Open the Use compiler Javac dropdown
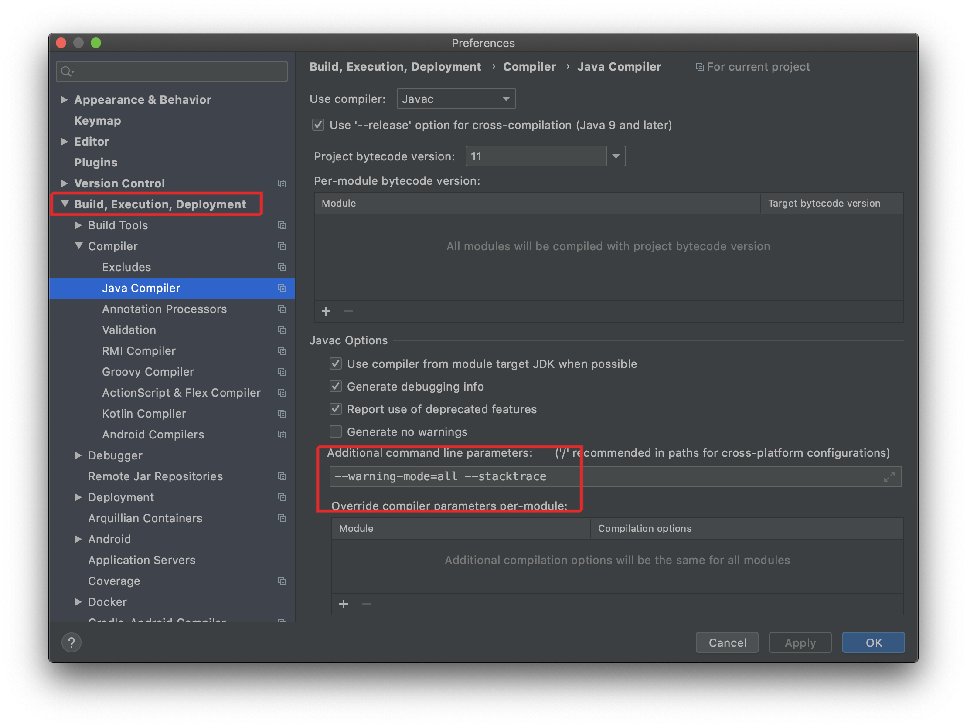Viewport: 967px width, 727px height. pyautogui.click(x=456, y=99)
